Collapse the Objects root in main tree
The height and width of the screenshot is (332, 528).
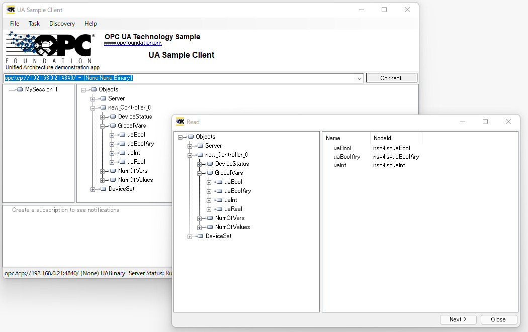pos(83,90)
